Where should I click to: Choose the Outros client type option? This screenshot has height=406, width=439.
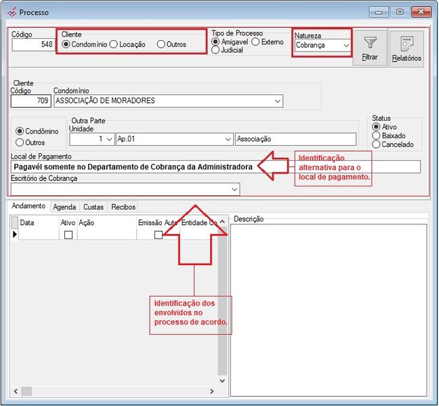(161, 45)
